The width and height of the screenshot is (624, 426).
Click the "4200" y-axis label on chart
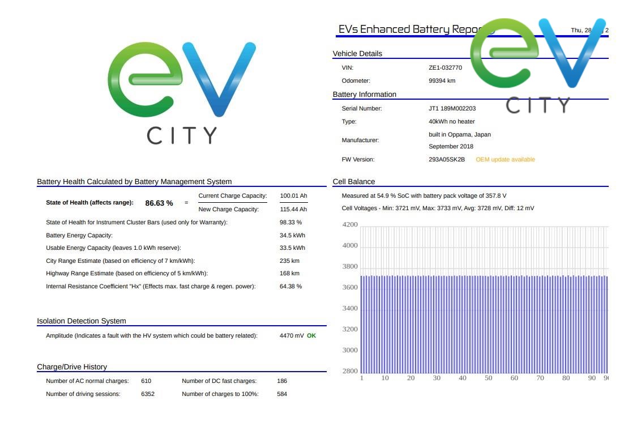tap(350, 224)
